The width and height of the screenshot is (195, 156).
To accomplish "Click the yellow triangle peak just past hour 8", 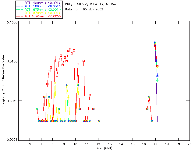I will pos(55,82).
